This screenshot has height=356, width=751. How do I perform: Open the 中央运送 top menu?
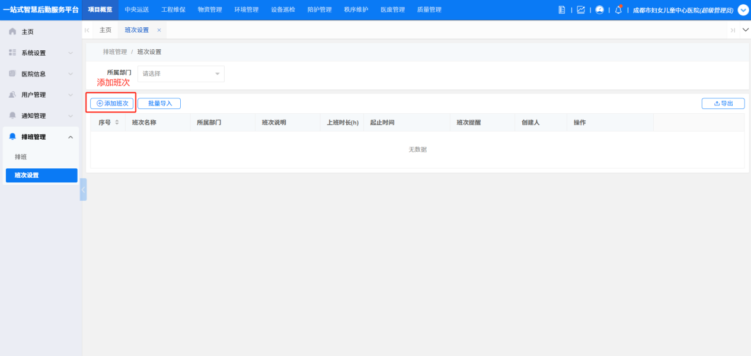point(137,10)
